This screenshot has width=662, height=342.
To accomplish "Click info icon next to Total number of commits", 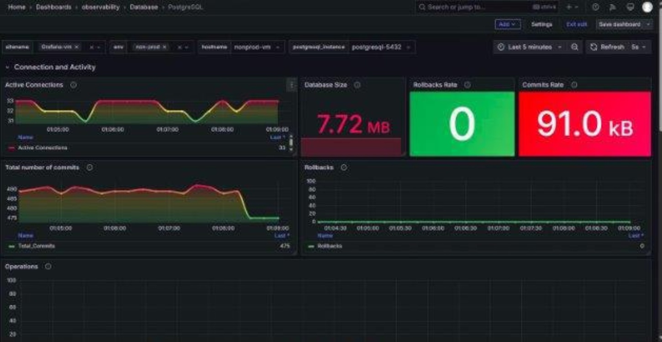I will coord(89,167).
